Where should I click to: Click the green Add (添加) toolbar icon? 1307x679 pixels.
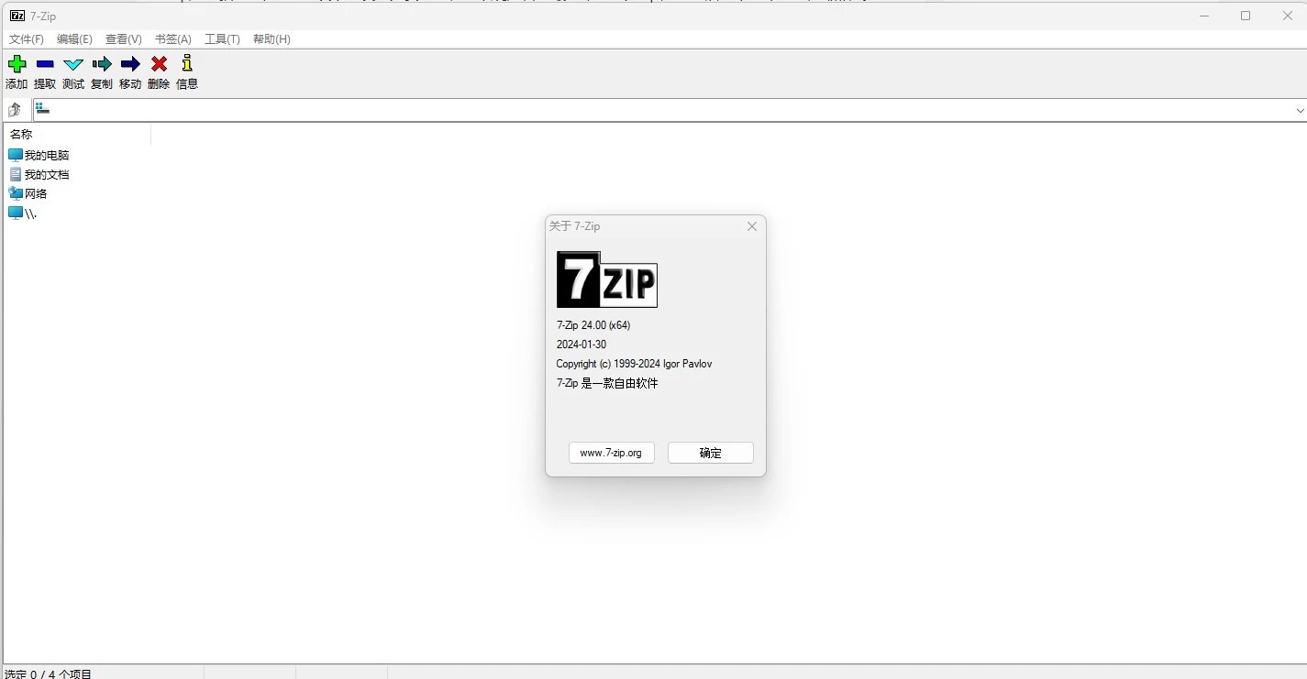point(17,64)
